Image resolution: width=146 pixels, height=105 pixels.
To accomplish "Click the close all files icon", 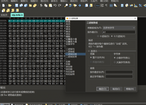I will [x=35, y=6].
